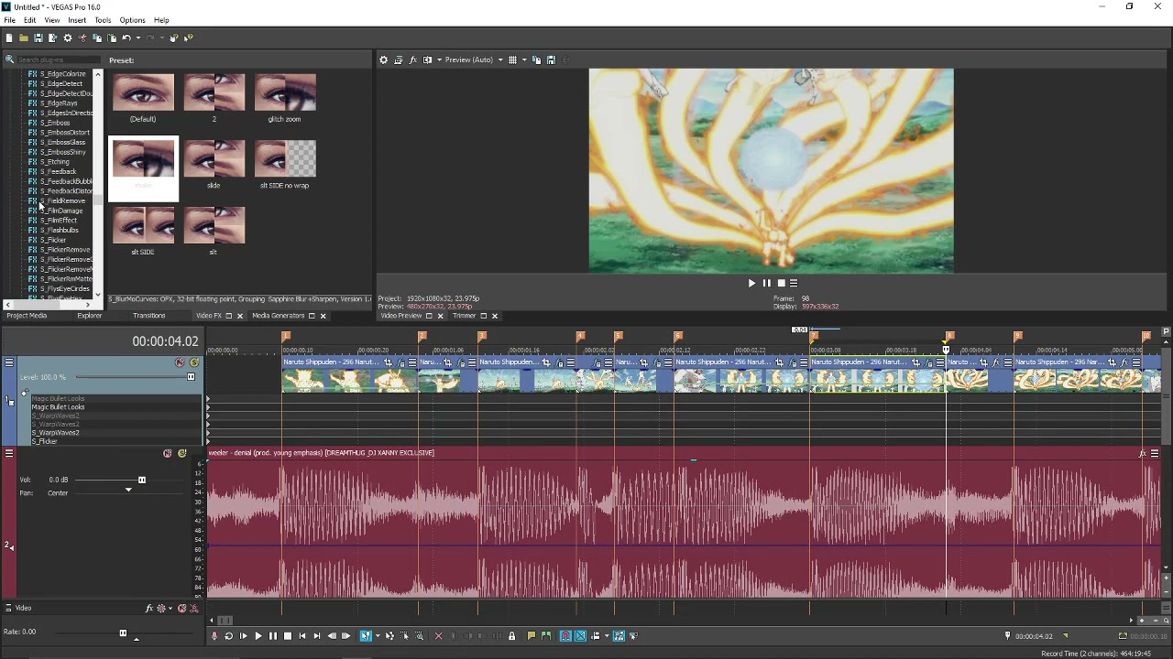
Task: Open the File menu
Action: tap(9, 20)
